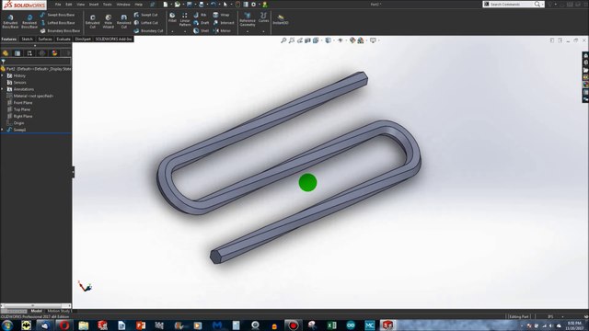This screenshot has width=589, height=331.
Task: Open the Insert menu
Action: 94,5
